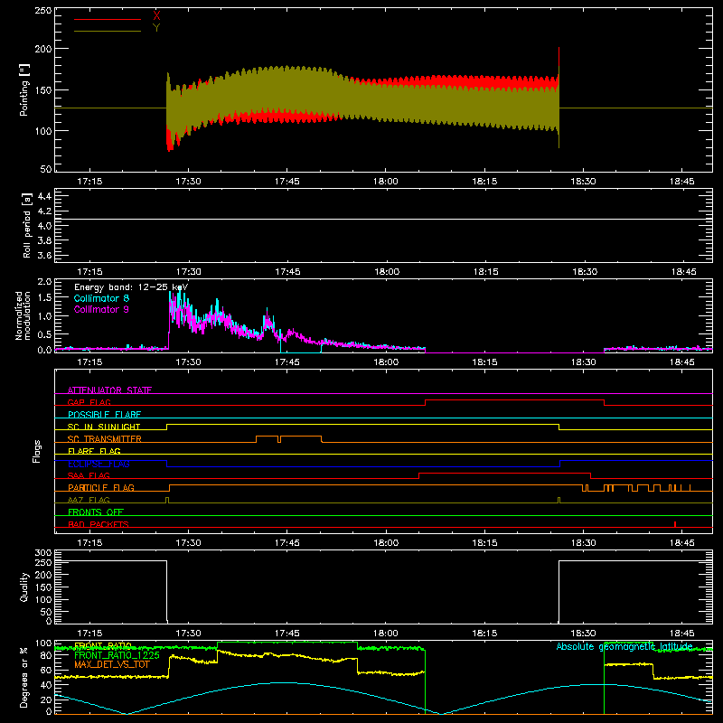Click the SAA_FLAG label
The height and width of the screenshot is (723, 723).
coord(89,475)
